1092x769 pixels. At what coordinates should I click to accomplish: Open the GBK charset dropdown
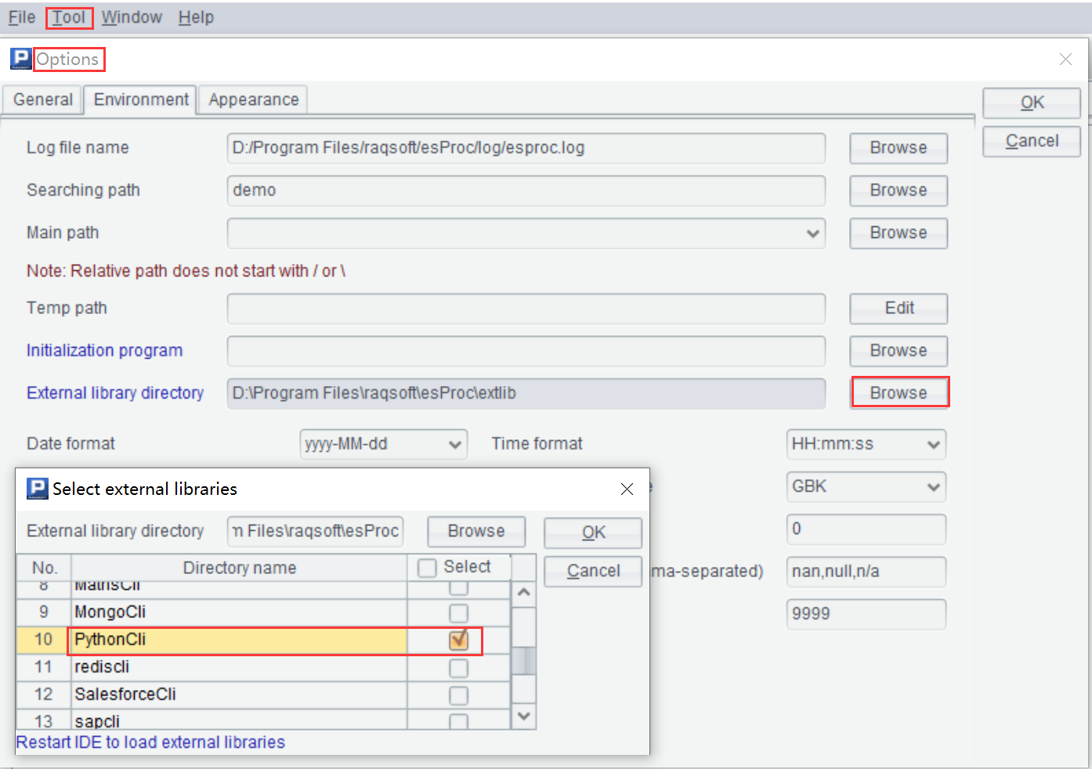(x=933, y=487)
